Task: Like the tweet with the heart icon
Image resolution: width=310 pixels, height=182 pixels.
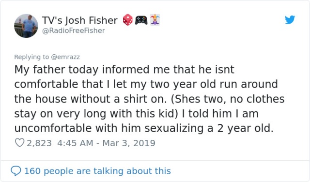Action: [19, 142]
